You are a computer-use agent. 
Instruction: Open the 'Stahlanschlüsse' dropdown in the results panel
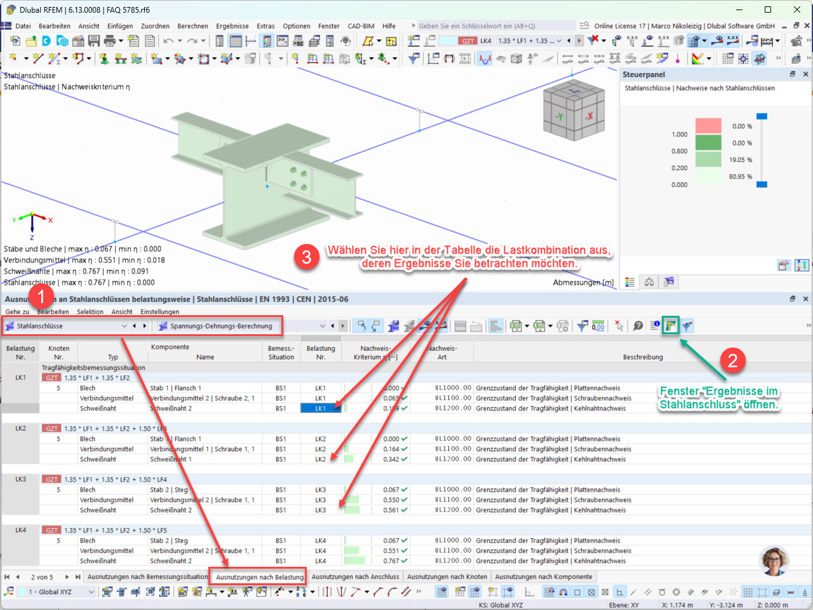pyautogui.click(x=124, y=325)
